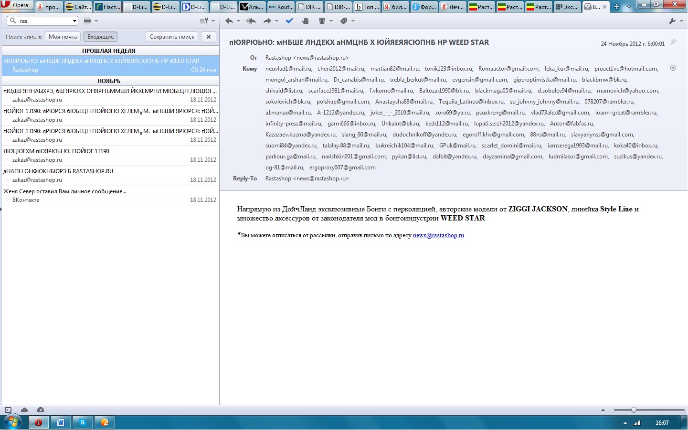Switch to the 'Аль...' tab
The height and width of the screenshot is (430, 688).
(252, 7)
